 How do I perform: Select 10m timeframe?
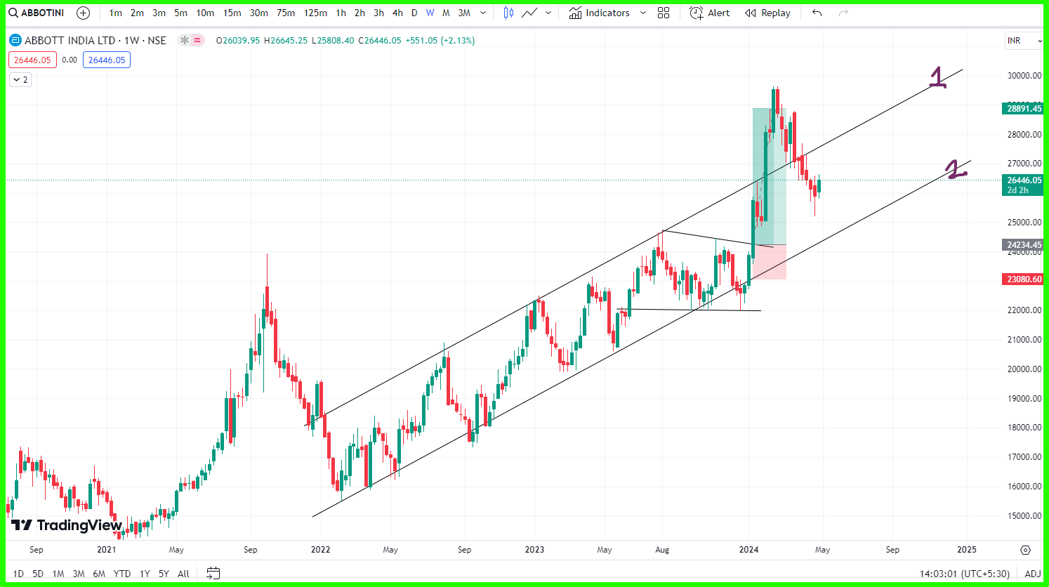pyautogui.click(x=205, y=13)
